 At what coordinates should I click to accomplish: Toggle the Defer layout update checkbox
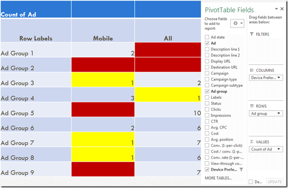[251, 182]
